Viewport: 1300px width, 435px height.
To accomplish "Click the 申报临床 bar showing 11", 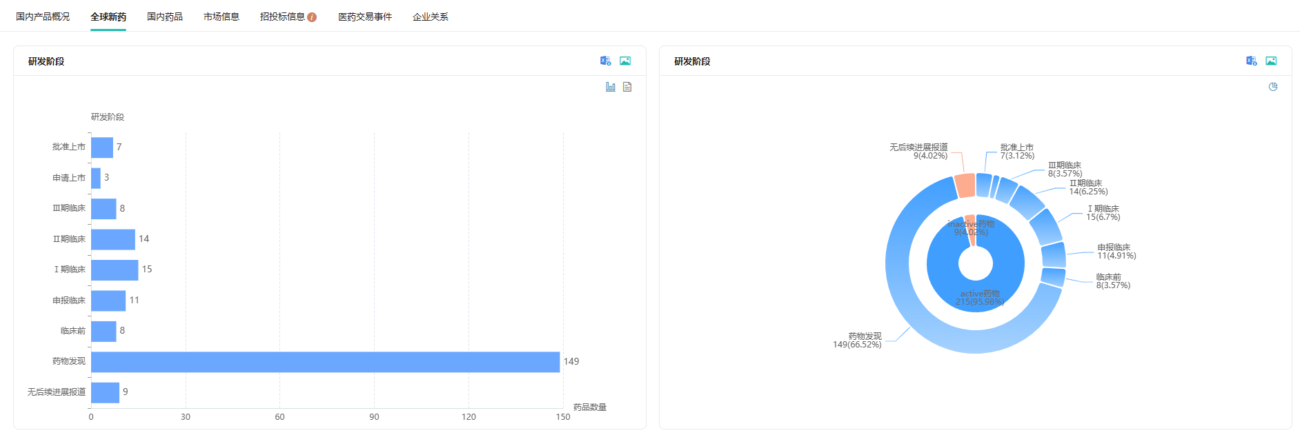I will (108, 301).
